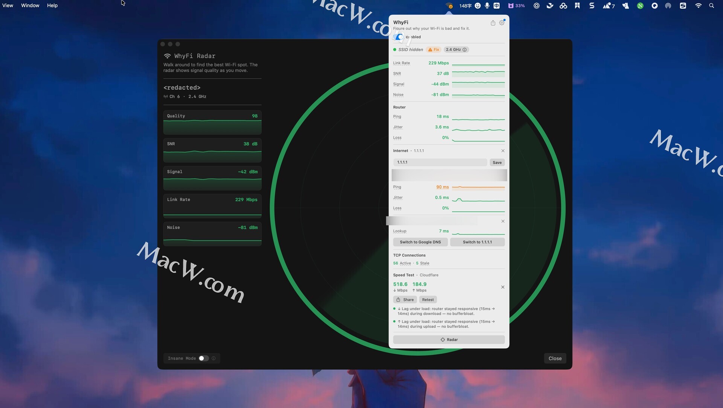723x408 pixels.
Task: Open the Window menu
Action: click(30, 6)
